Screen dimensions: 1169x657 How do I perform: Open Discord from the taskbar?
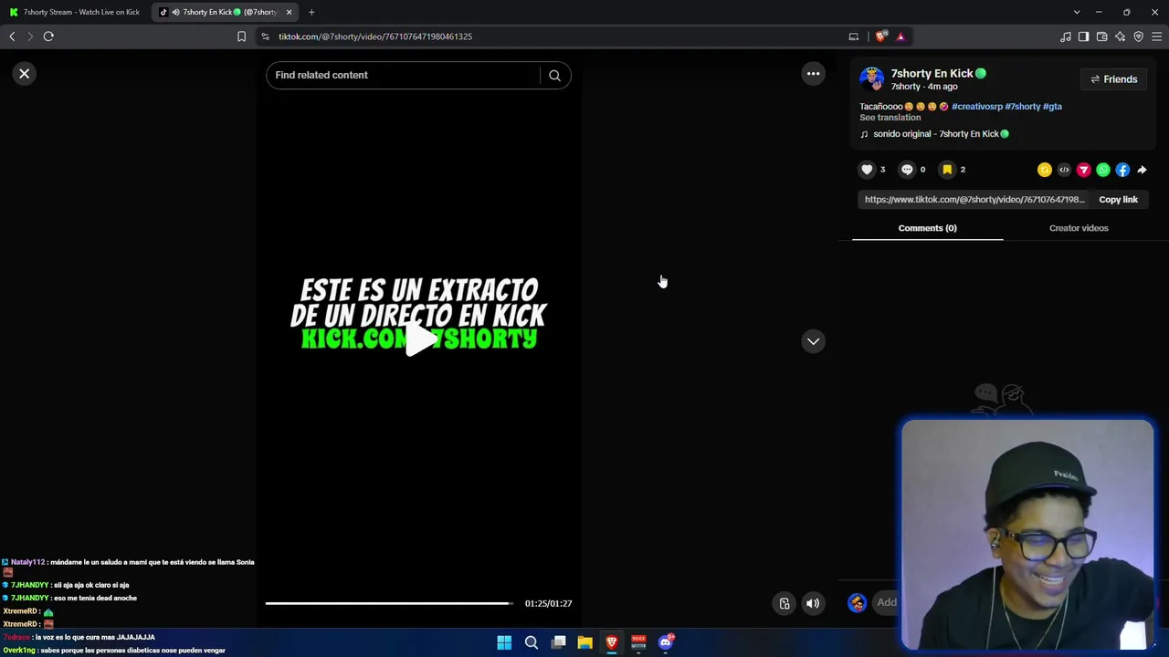click(666, 642)
